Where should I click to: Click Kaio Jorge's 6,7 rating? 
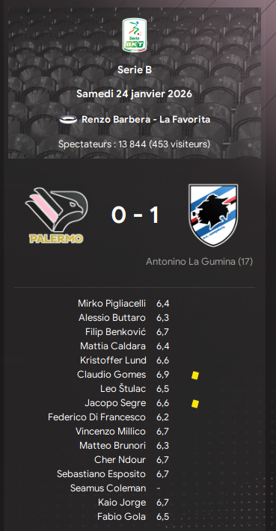[162, 503]
